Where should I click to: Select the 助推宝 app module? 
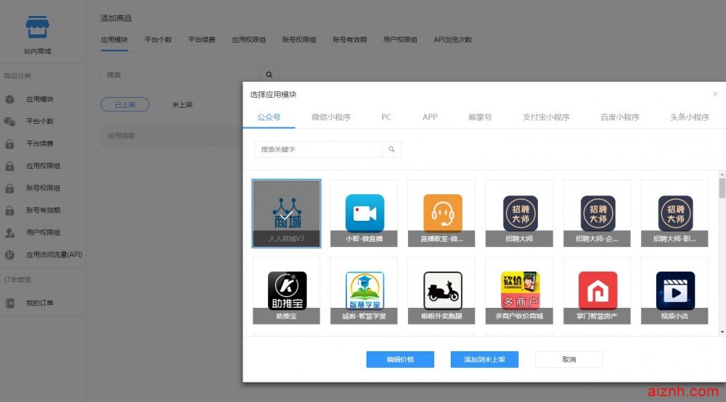point(287,290)
